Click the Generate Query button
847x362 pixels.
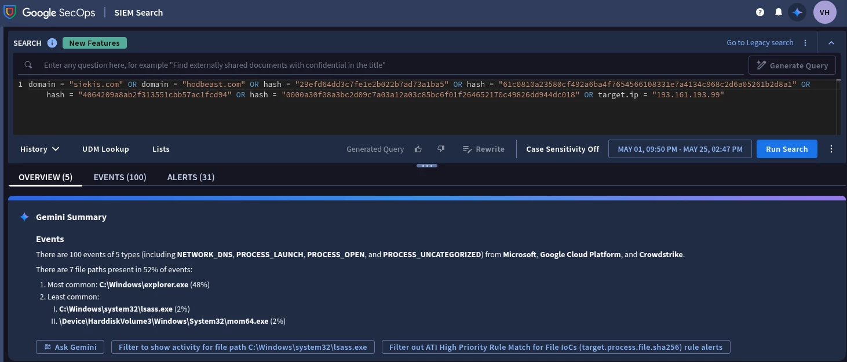792,65
